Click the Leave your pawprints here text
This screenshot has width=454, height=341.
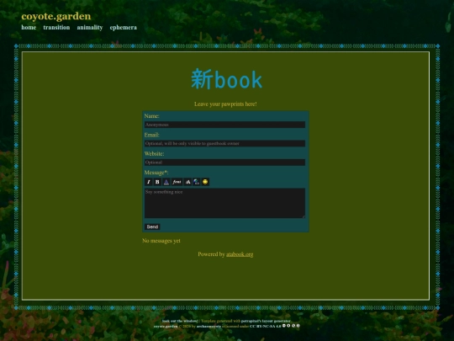point(225,104)
